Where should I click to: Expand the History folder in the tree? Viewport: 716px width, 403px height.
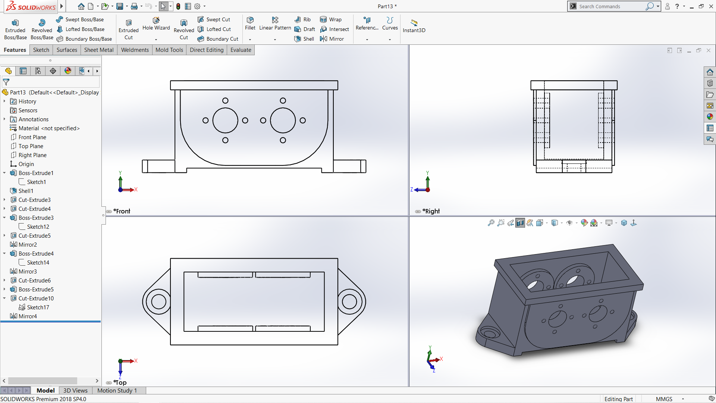pyautogui.click(x=4, y=101)
